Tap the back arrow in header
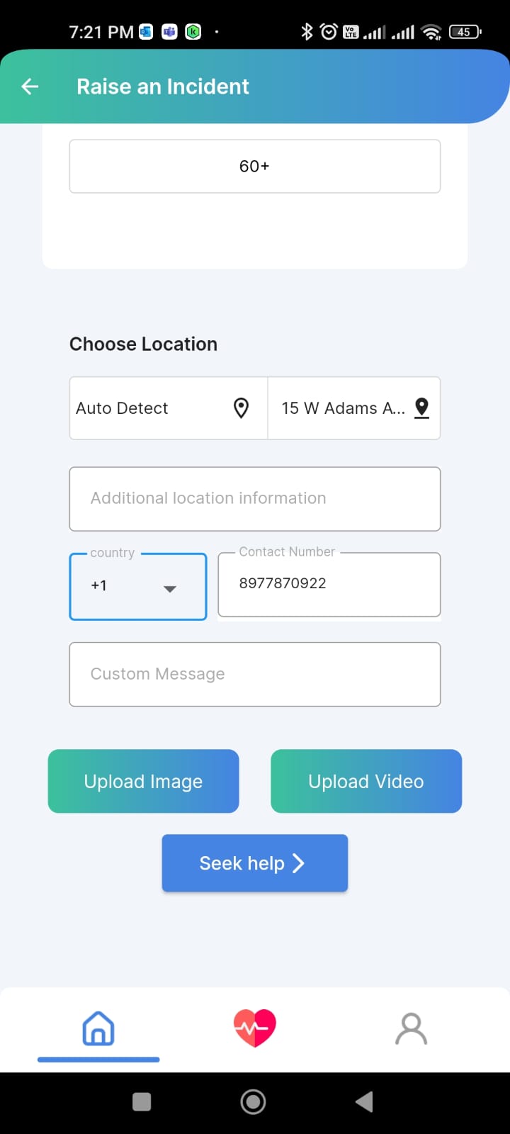Viewport: 510px width, 1134px height. pos(30,86)
